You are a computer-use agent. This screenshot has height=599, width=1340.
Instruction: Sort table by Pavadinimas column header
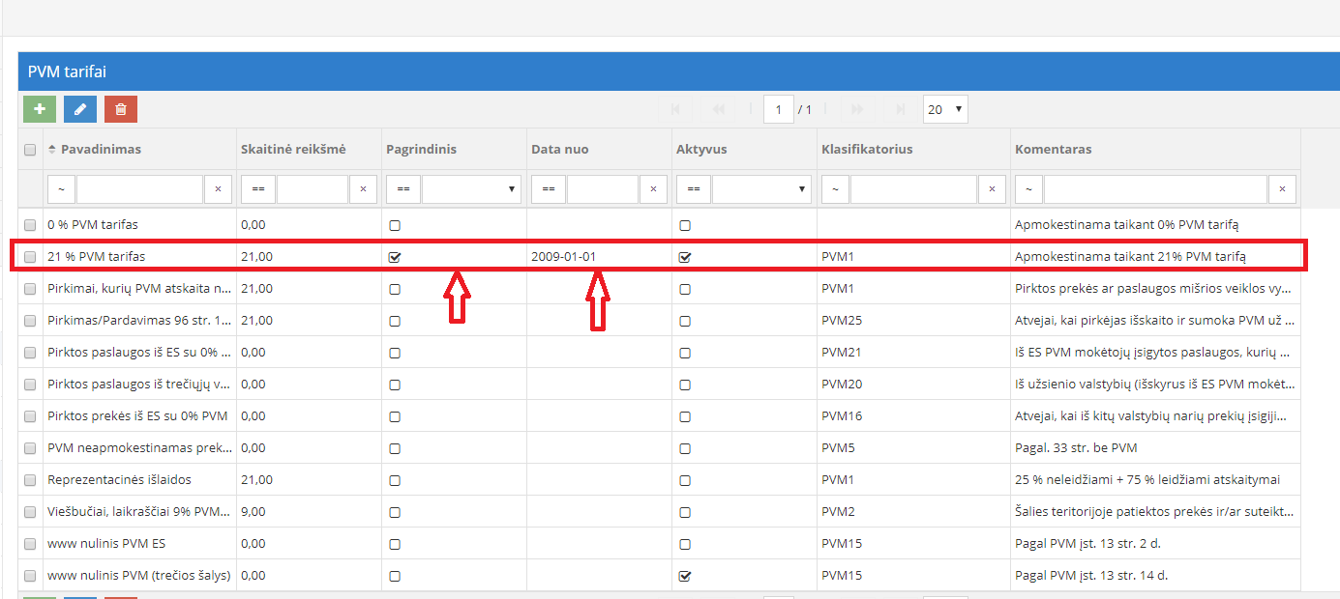pyautogui.click(x=101, y=150)
